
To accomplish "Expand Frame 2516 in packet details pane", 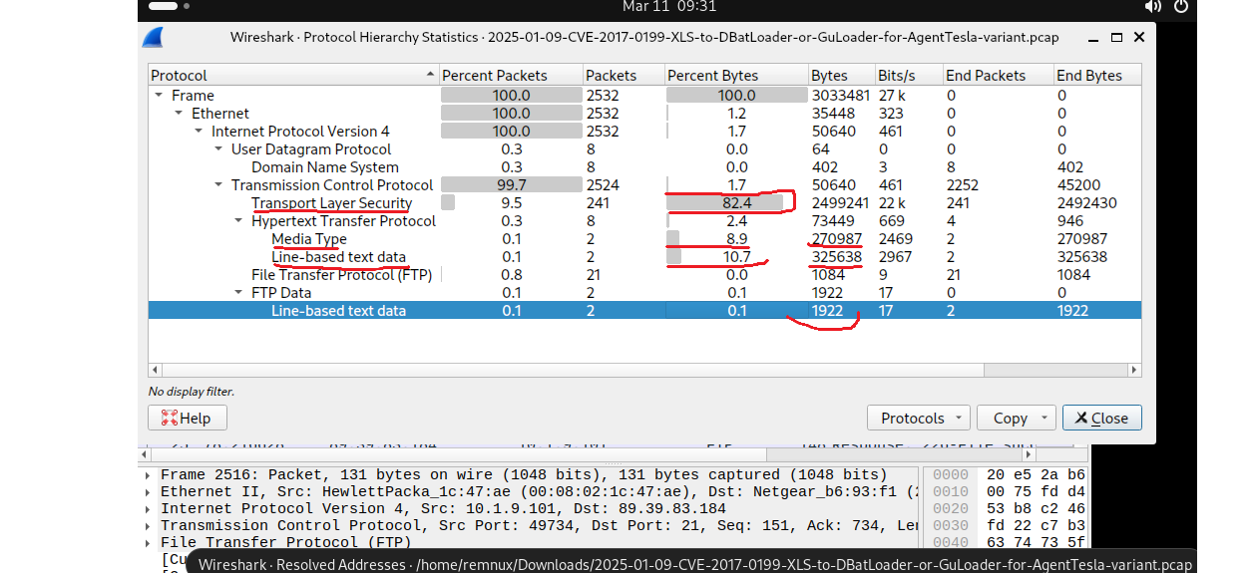I will coord(149,475).
